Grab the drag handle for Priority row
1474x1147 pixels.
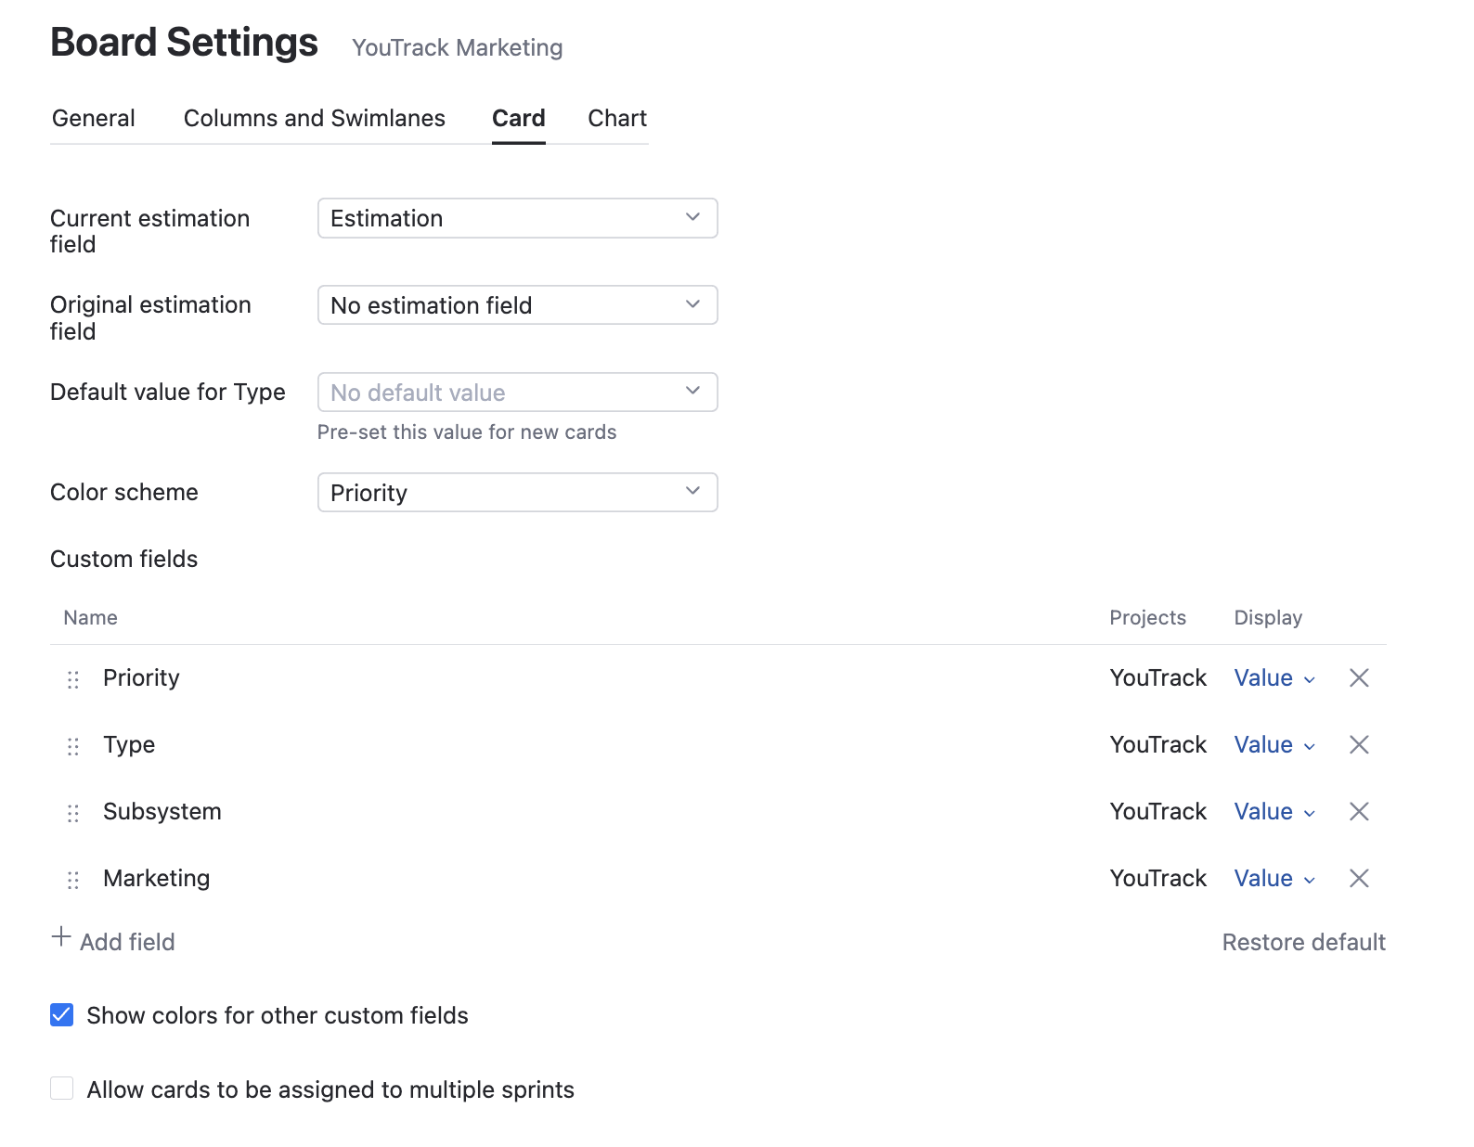point(73,680)
